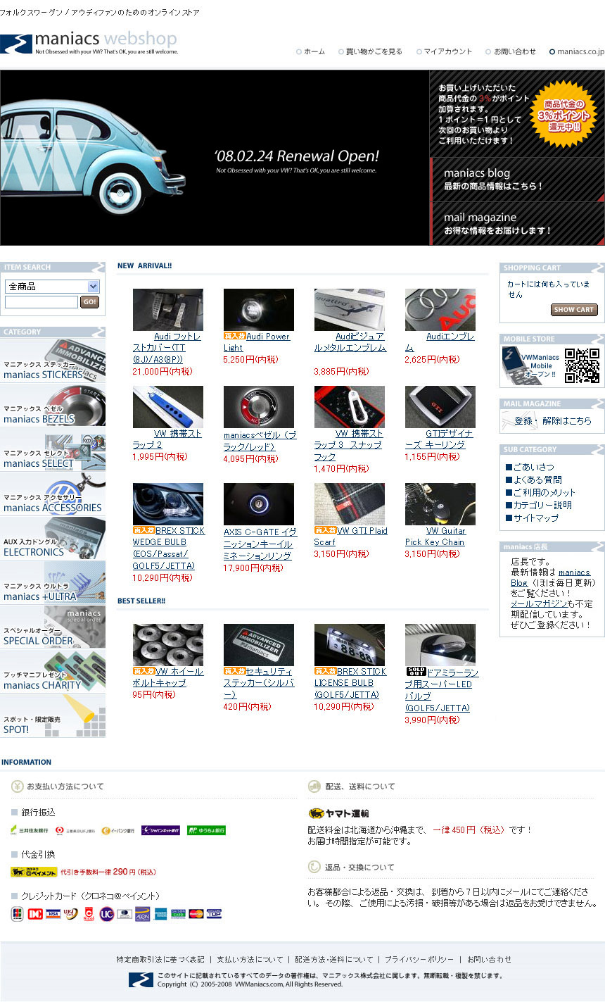
Task: Open 特定商取引法に基づく表記 footer link
Action: click(160, 959)
